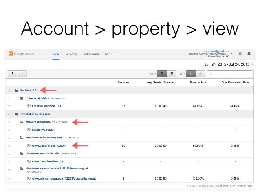Open the Filtered Marianis LLC view

[x=47, y=106]
